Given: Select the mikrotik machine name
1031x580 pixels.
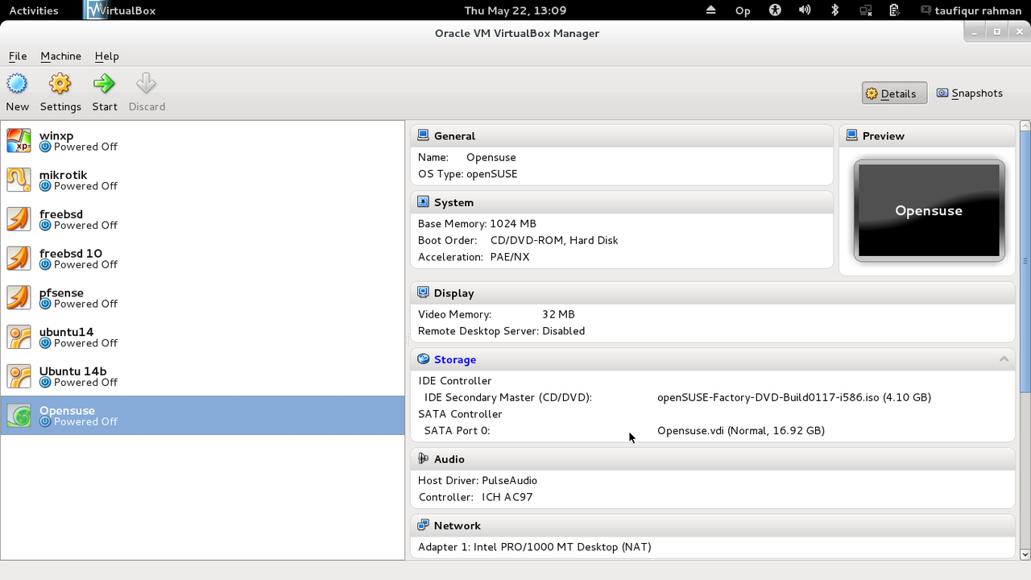Looking at the screenshot, I should (x=63, y=175).
